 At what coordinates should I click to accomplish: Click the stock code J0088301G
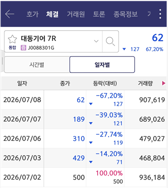point(41,48)
